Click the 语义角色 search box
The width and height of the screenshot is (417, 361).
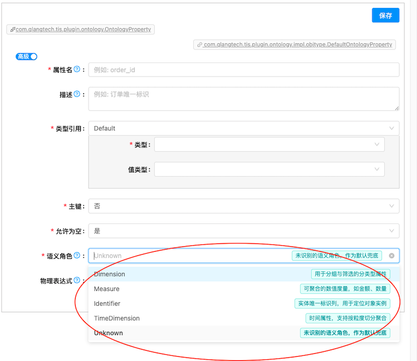(x=243, y=256)
